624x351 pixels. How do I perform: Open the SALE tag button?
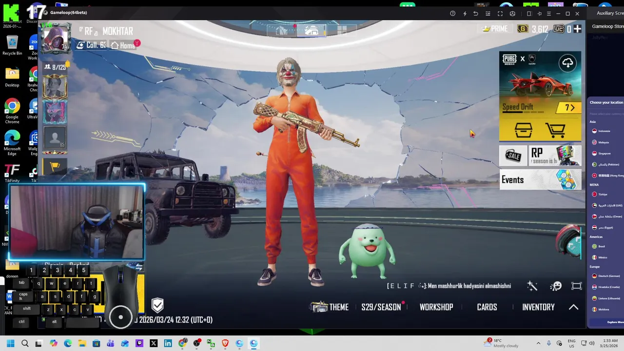(513, 156)
